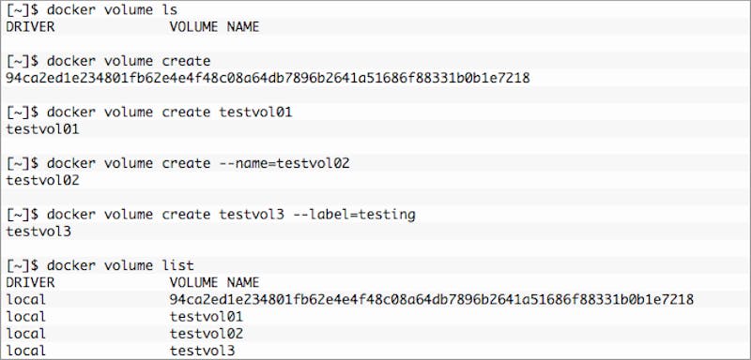Click the testvol02 entry in volume listing

pyautogui.click(x=207, y=334)
